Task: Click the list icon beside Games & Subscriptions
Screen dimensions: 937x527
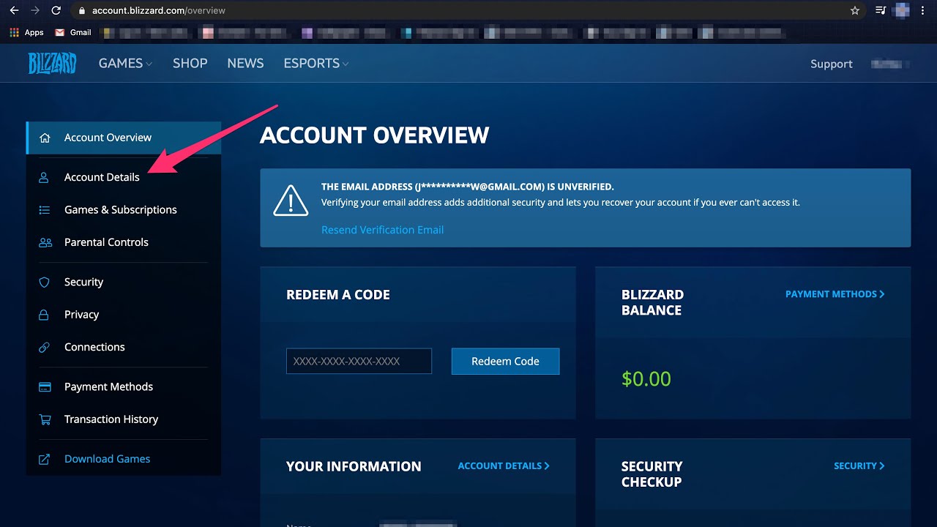Action: point(45,210)
